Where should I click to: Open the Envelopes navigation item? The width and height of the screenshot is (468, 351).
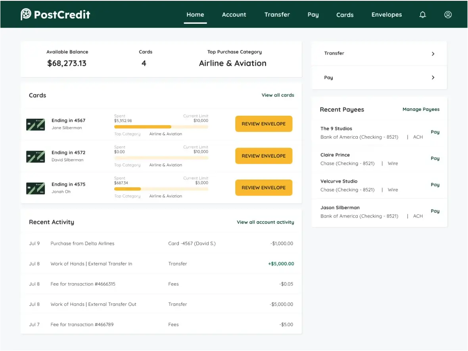coord(386,15)
